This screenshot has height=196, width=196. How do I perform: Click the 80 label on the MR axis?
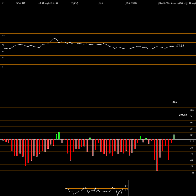[x=191, y=116]
